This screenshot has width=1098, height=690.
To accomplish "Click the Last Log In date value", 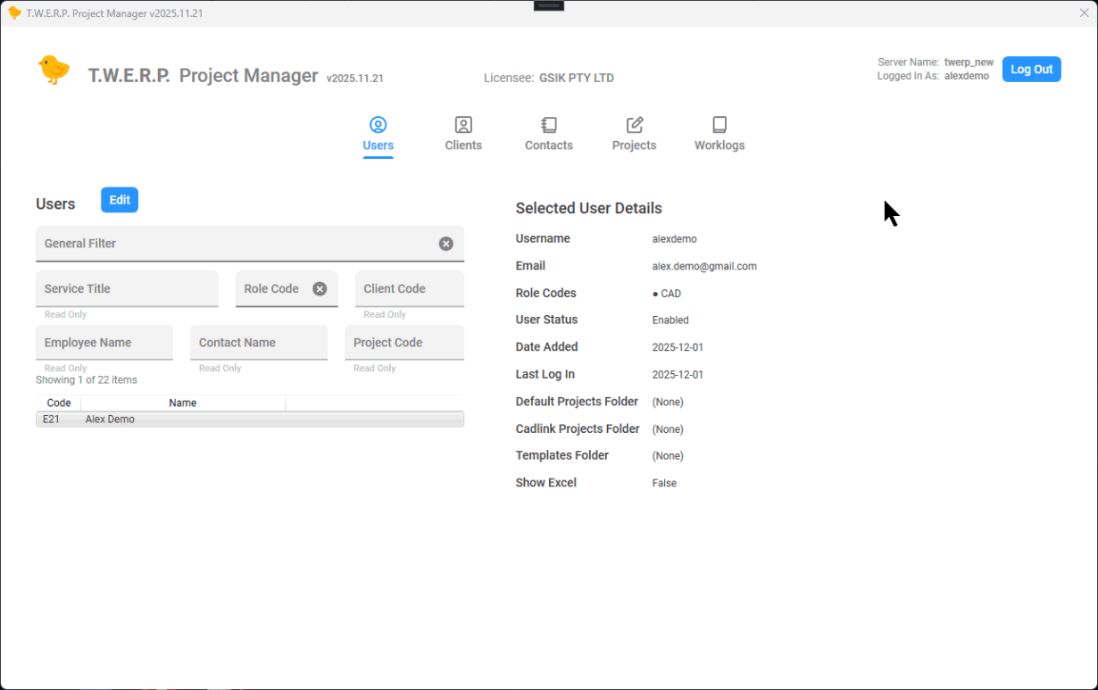I will 678,374.
